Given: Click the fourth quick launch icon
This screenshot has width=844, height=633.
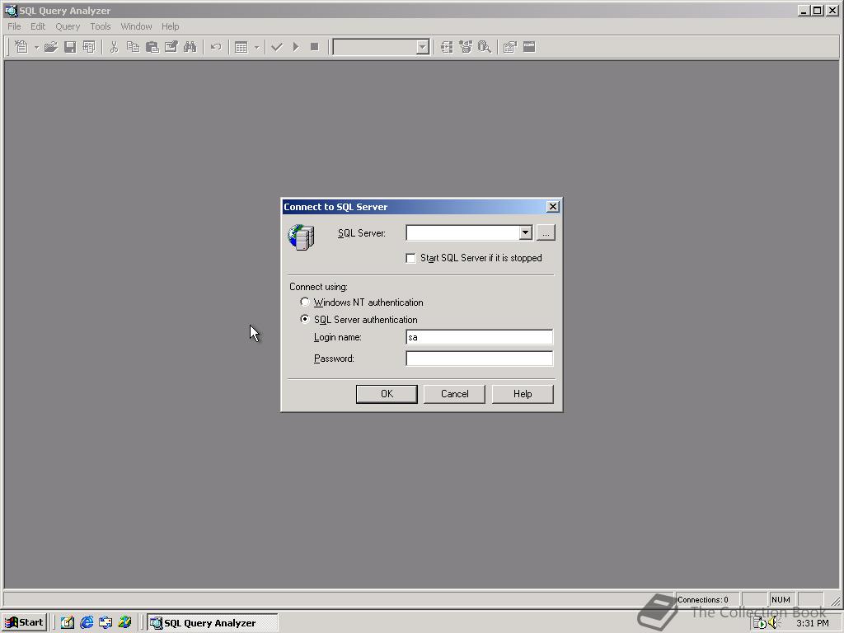Looking at the screenshot, I should pos(125,623).
